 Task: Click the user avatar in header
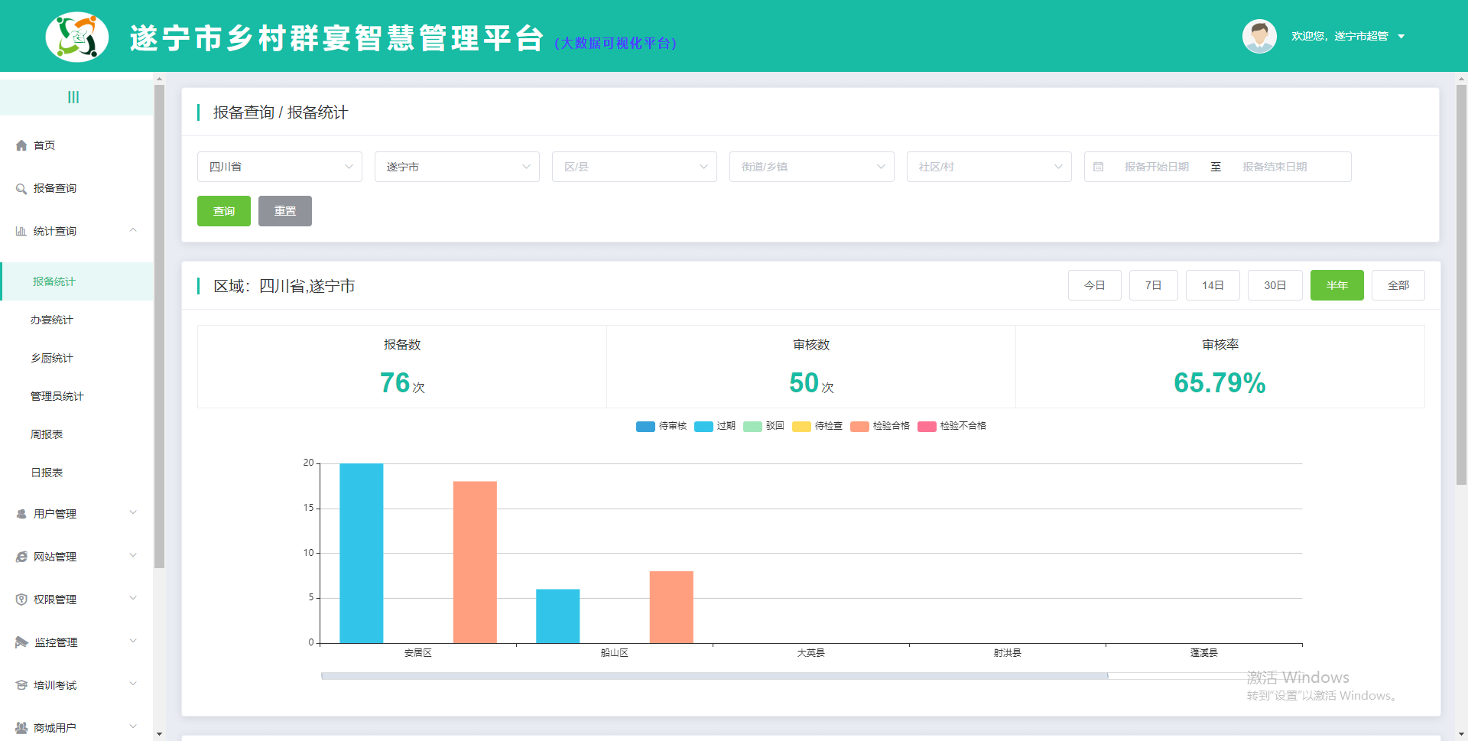point(1259,36)
